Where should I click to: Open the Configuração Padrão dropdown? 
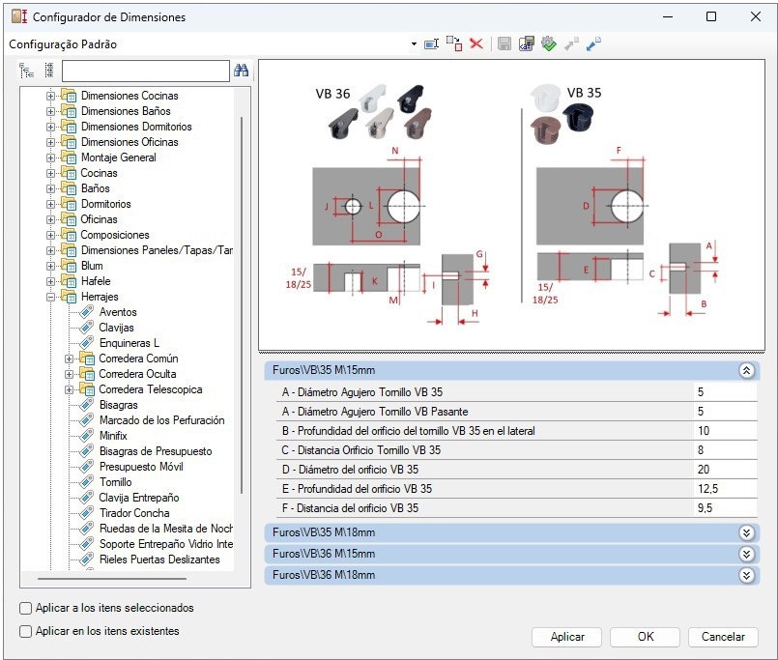pyautogui.click(x=414, y=44)
